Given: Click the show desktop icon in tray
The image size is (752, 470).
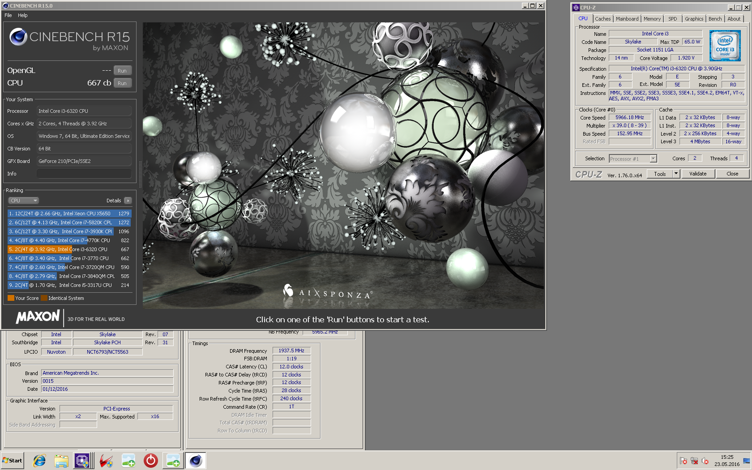Looking at the screenshot, I should pos(747,461).
